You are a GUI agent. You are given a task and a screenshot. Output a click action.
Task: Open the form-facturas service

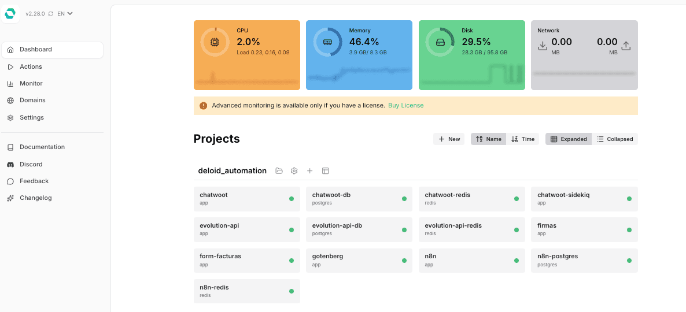(x=247, y=261)
